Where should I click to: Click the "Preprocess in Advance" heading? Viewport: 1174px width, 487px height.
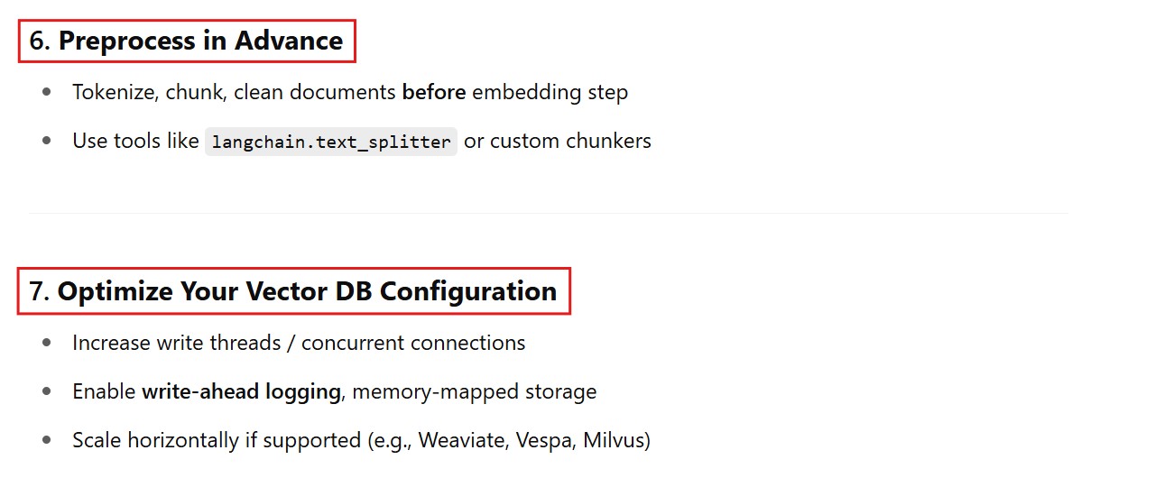tap(200, 41)
